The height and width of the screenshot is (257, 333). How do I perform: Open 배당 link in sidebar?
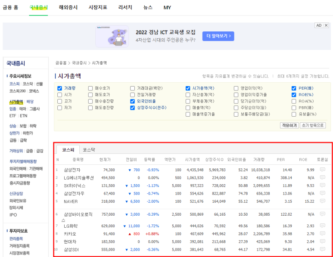click(30, 102)
